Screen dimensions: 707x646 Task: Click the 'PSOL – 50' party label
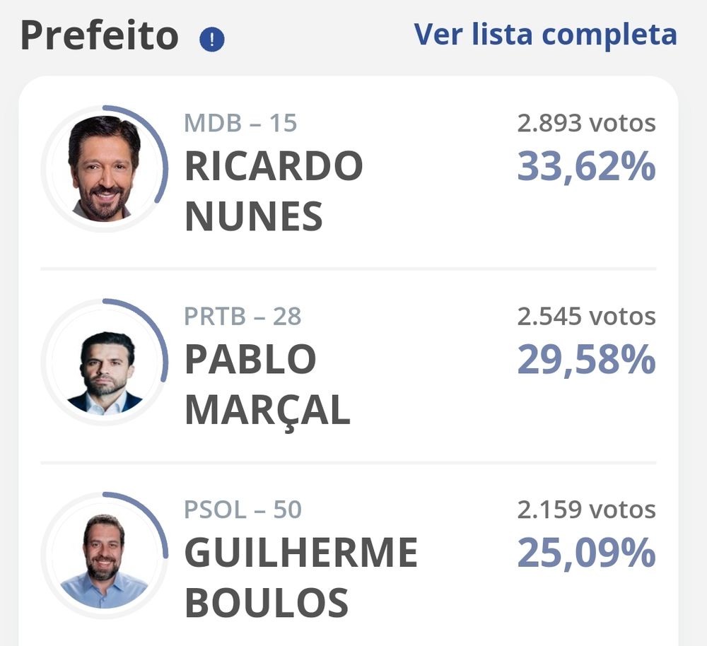243,510
